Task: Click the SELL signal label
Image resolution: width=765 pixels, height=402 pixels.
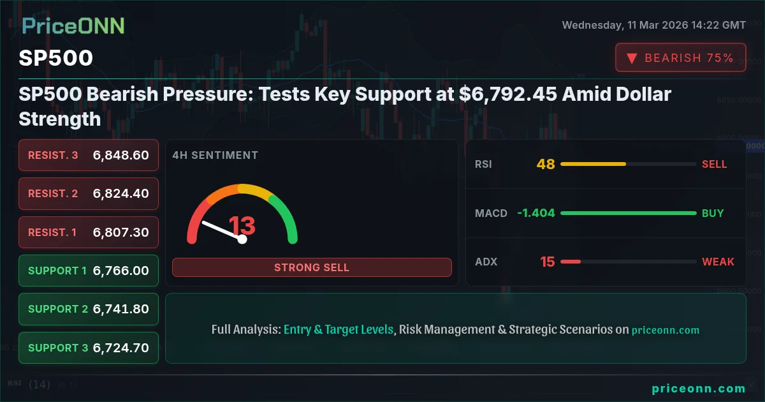Action: click(x=715, y=164)
